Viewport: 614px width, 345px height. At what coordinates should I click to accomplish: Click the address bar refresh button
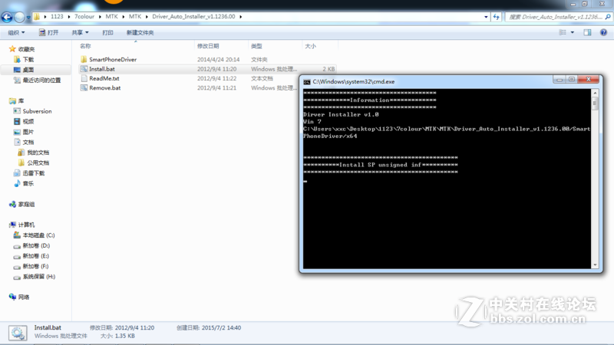(496, 17)
